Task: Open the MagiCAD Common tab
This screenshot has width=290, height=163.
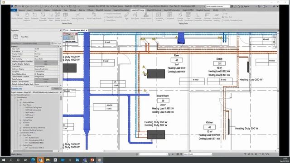Action: click(x=103, y=10)
